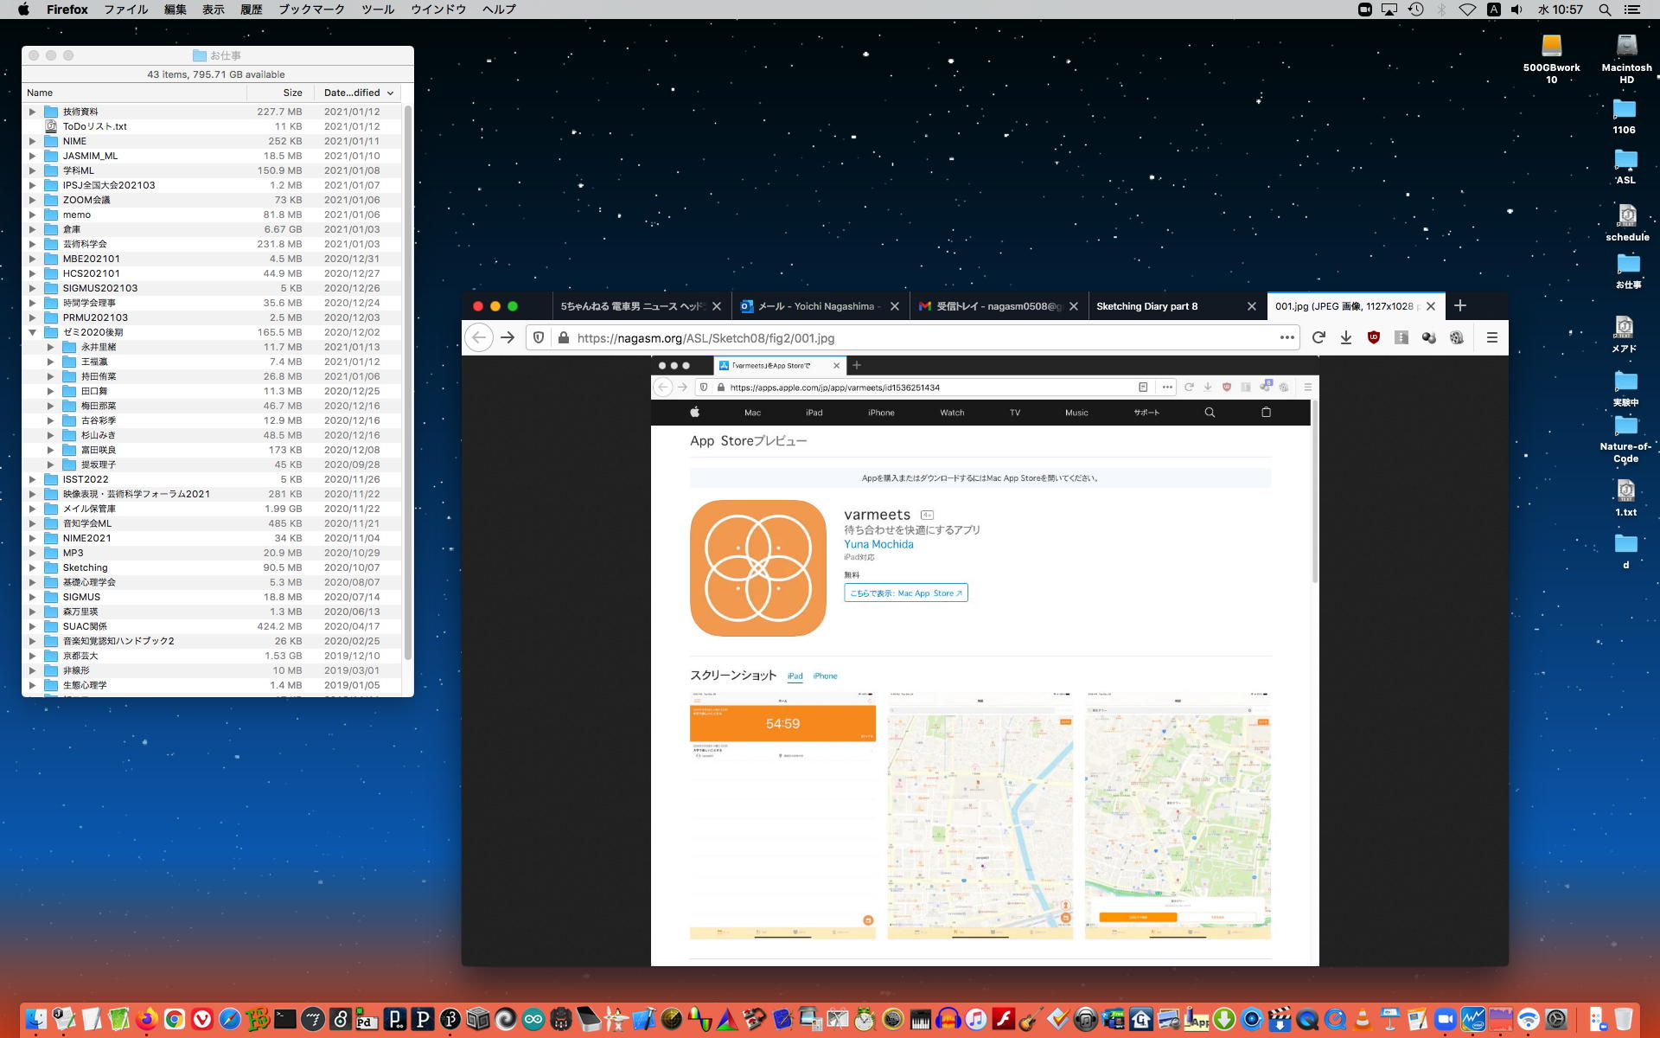1660x1038 pixels.
Task: Open page actions three-dot menu
Action: click(1286, 338)
